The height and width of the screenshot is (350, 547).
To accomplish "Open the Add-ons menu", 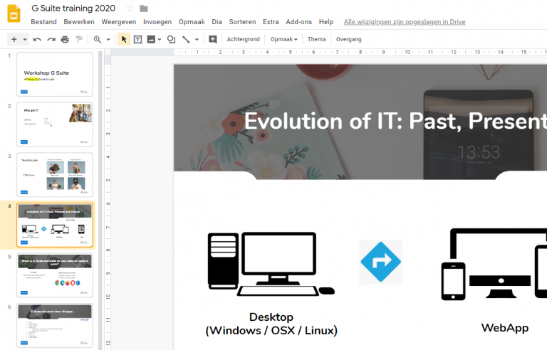I will click(x=299, y=22).
